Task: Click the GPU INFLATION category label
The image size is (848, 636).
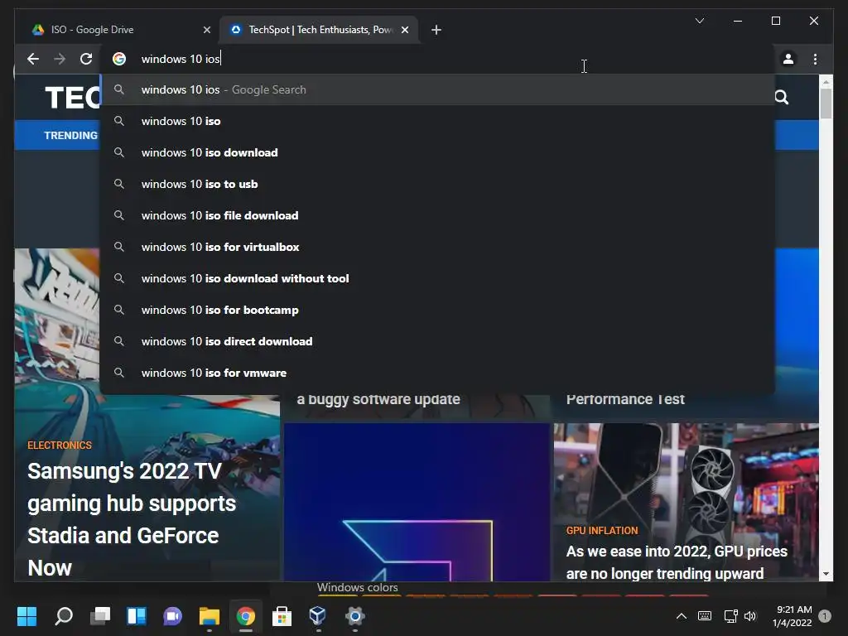Action: [x=602, y=531]
